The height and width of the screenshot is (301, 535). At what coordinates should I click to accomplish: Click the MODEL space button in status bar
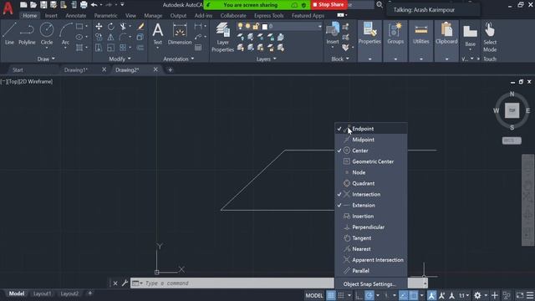point(314,295)
